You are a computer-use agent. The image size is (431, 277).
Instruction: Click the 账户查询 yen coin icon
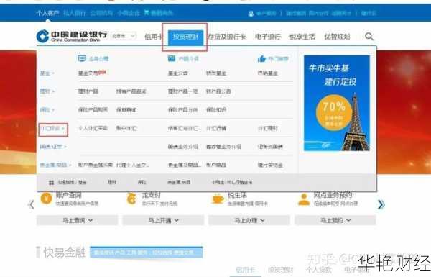click(46, 199)
